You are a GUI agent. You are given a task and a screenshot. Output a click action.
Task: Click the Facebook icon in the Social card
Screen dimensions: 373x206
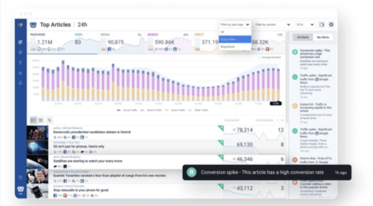(x=110, y=49)
